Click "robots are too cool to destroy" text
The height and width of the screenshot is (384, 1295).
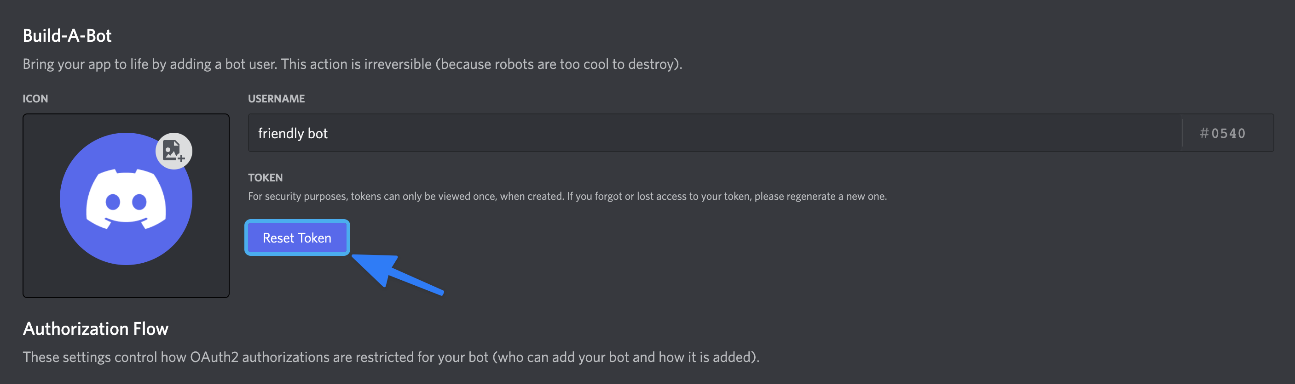[x=586, y=64]
